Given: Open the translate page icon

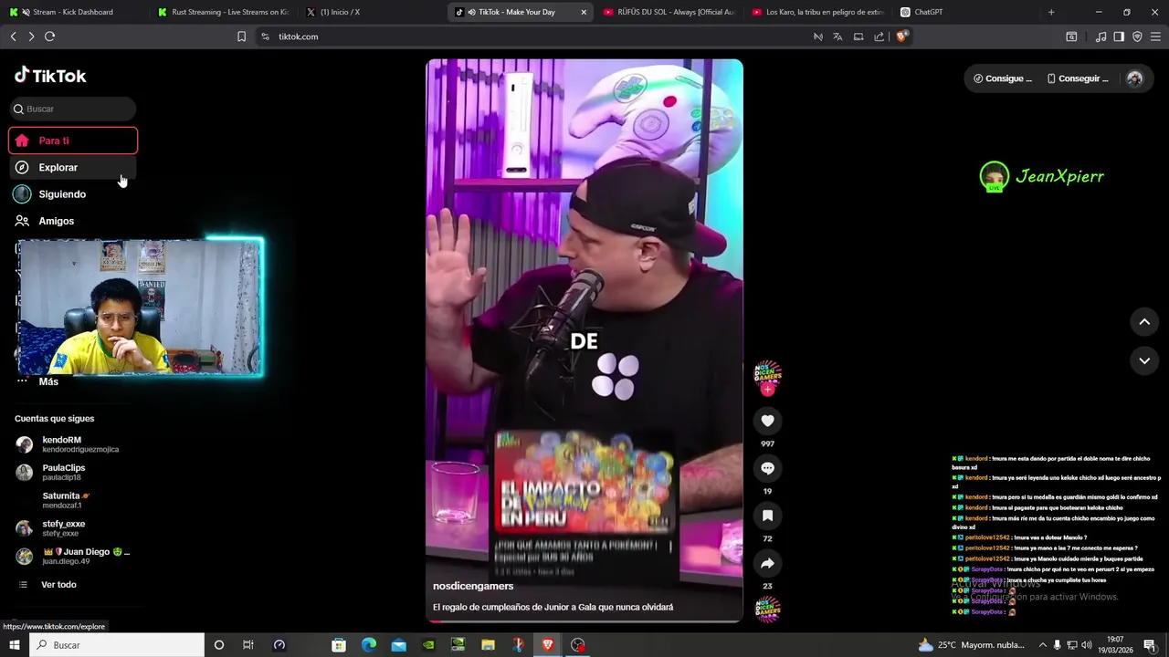Looking at the screenshot, I should tap(837, 36).
